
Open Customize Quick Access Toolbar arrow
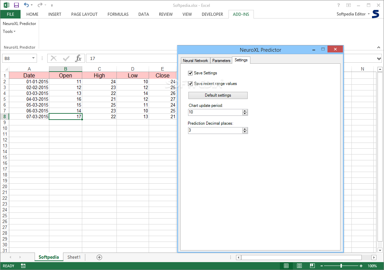pos(52,5)
